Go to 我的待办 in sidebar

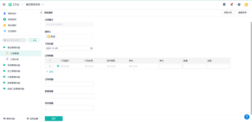pos(12,14)
